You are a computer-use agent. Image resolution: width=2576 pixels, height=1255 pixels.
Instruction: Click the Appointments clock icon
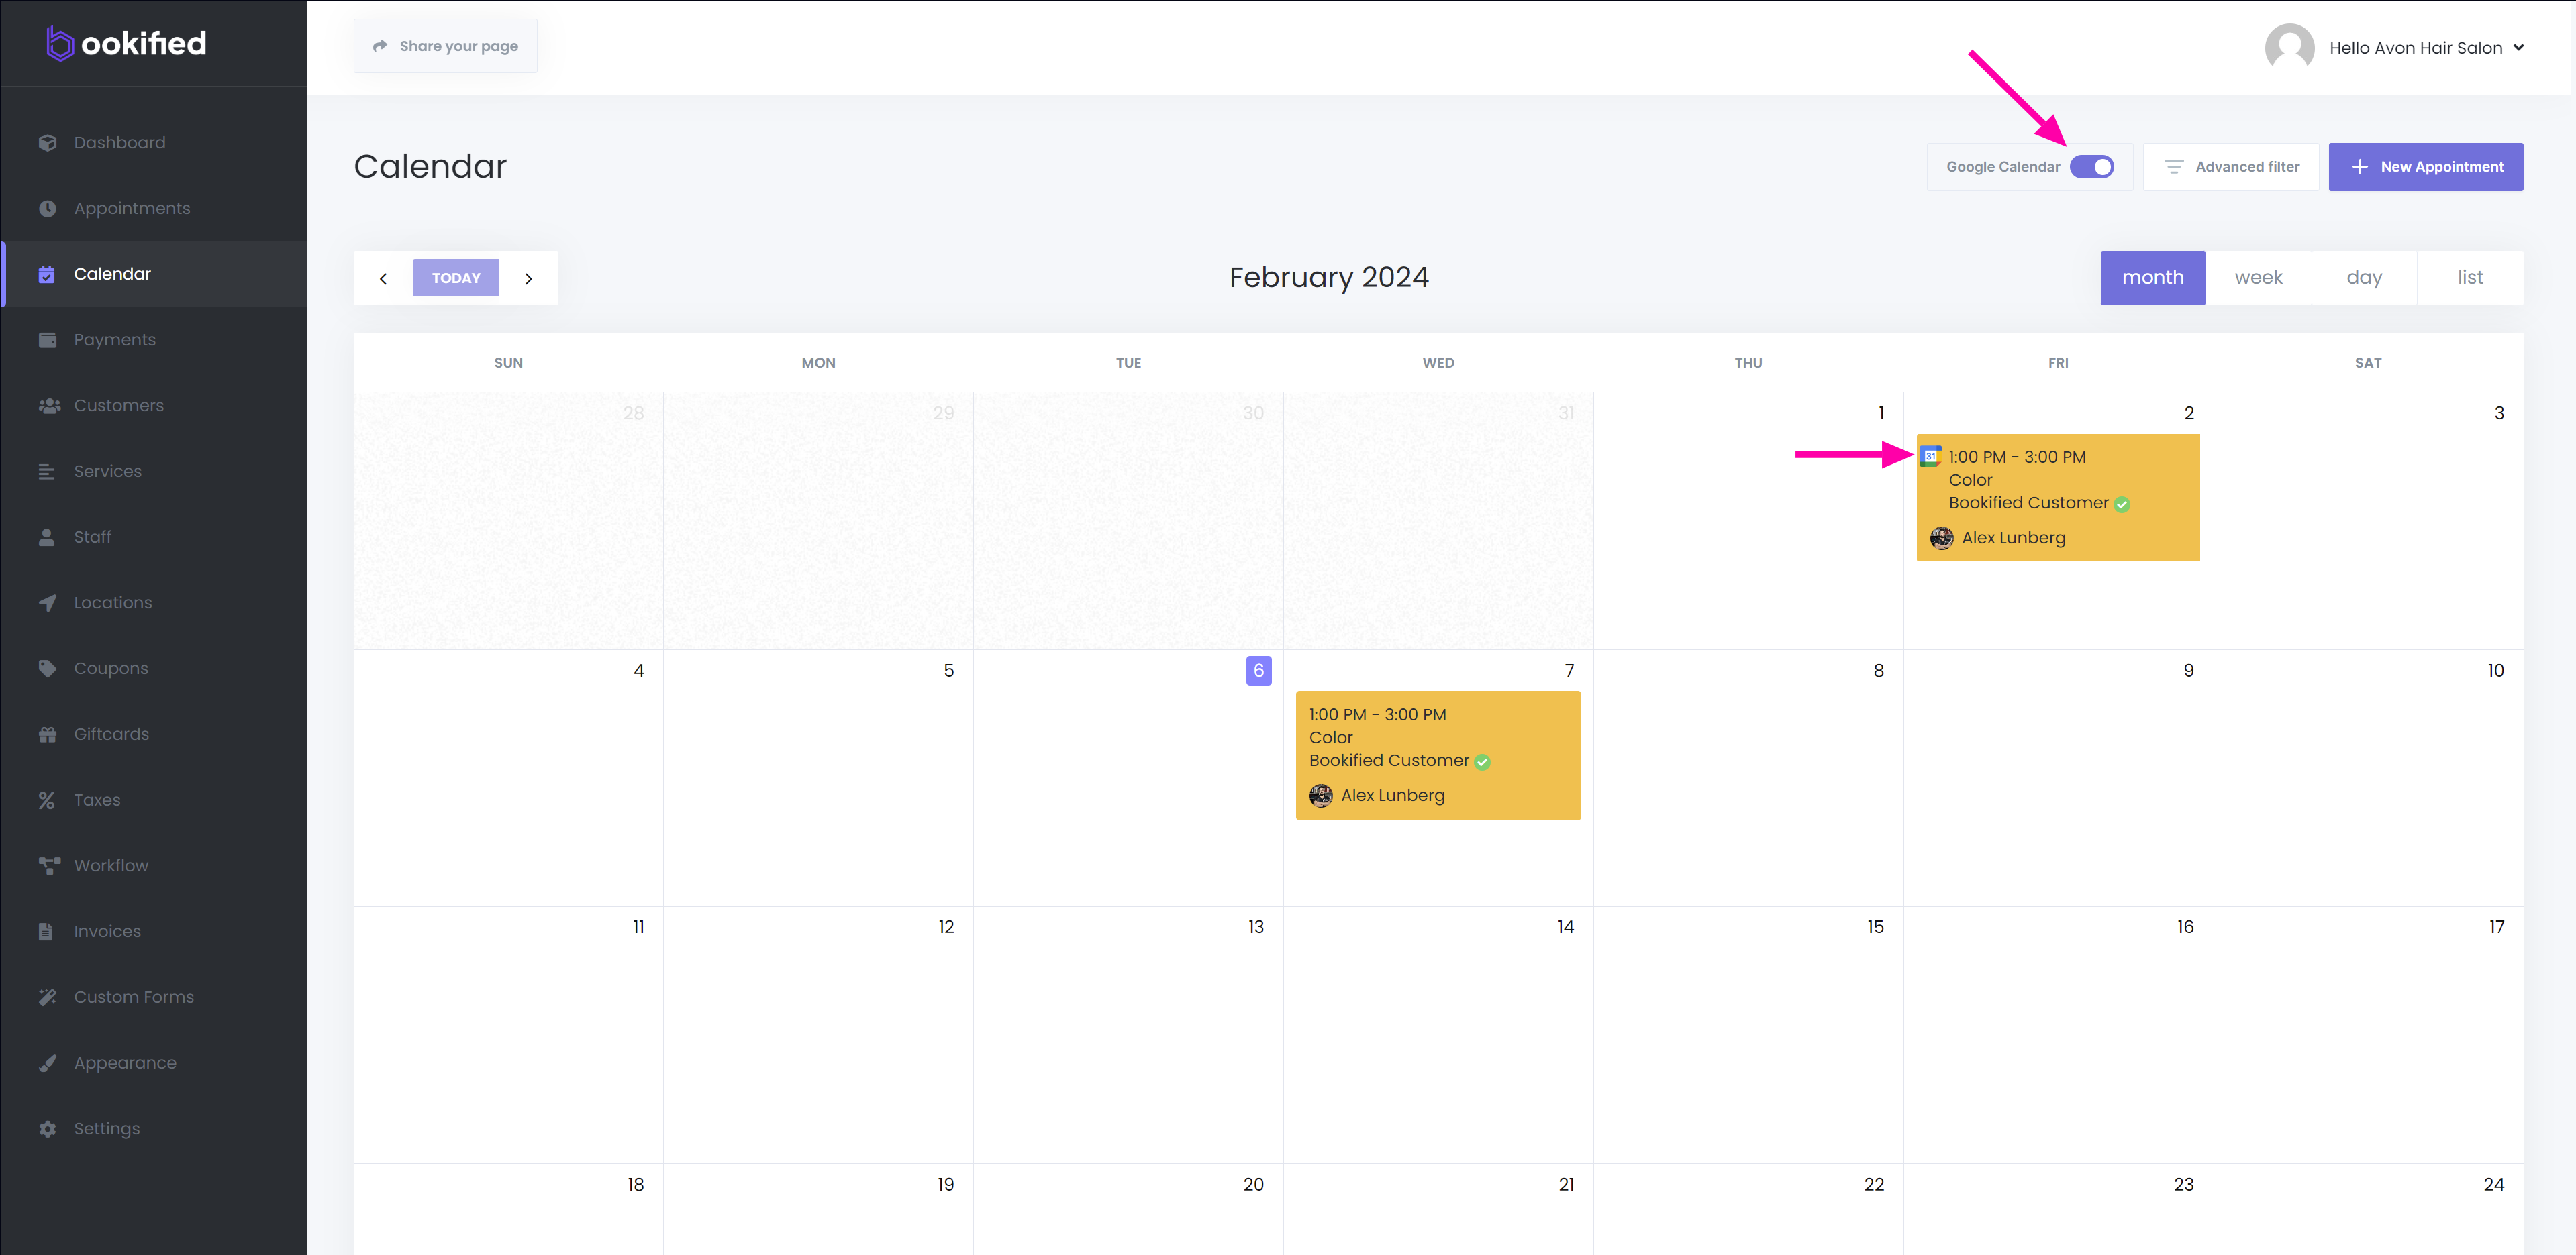[47, 209]
